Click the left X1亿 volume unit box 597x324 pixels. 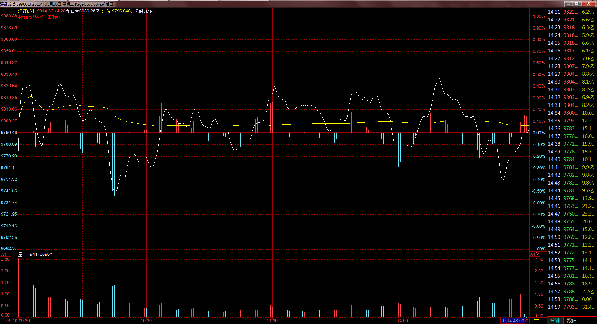pos(6,254)
